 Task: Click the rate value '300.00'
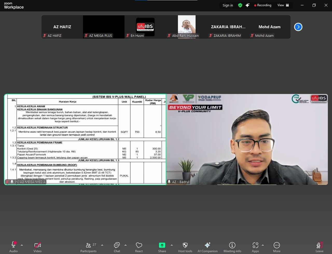coord(156,149)
